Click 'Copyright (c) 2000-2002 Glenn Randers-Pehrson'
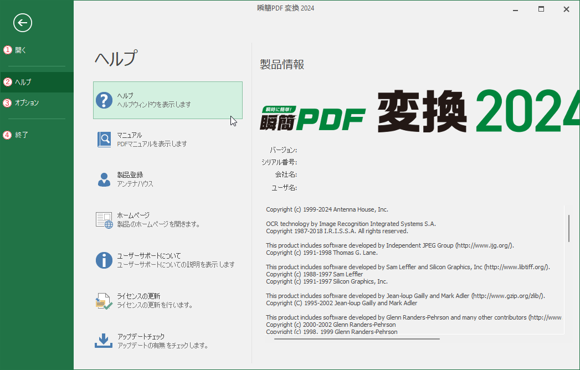Screen dimensions: 580x370 (331, 325)
